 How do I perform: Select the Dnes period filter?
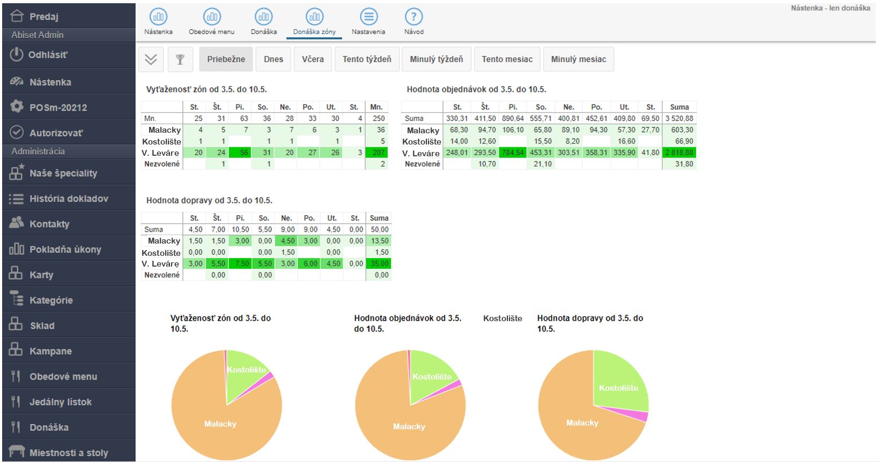click(273, 59)
